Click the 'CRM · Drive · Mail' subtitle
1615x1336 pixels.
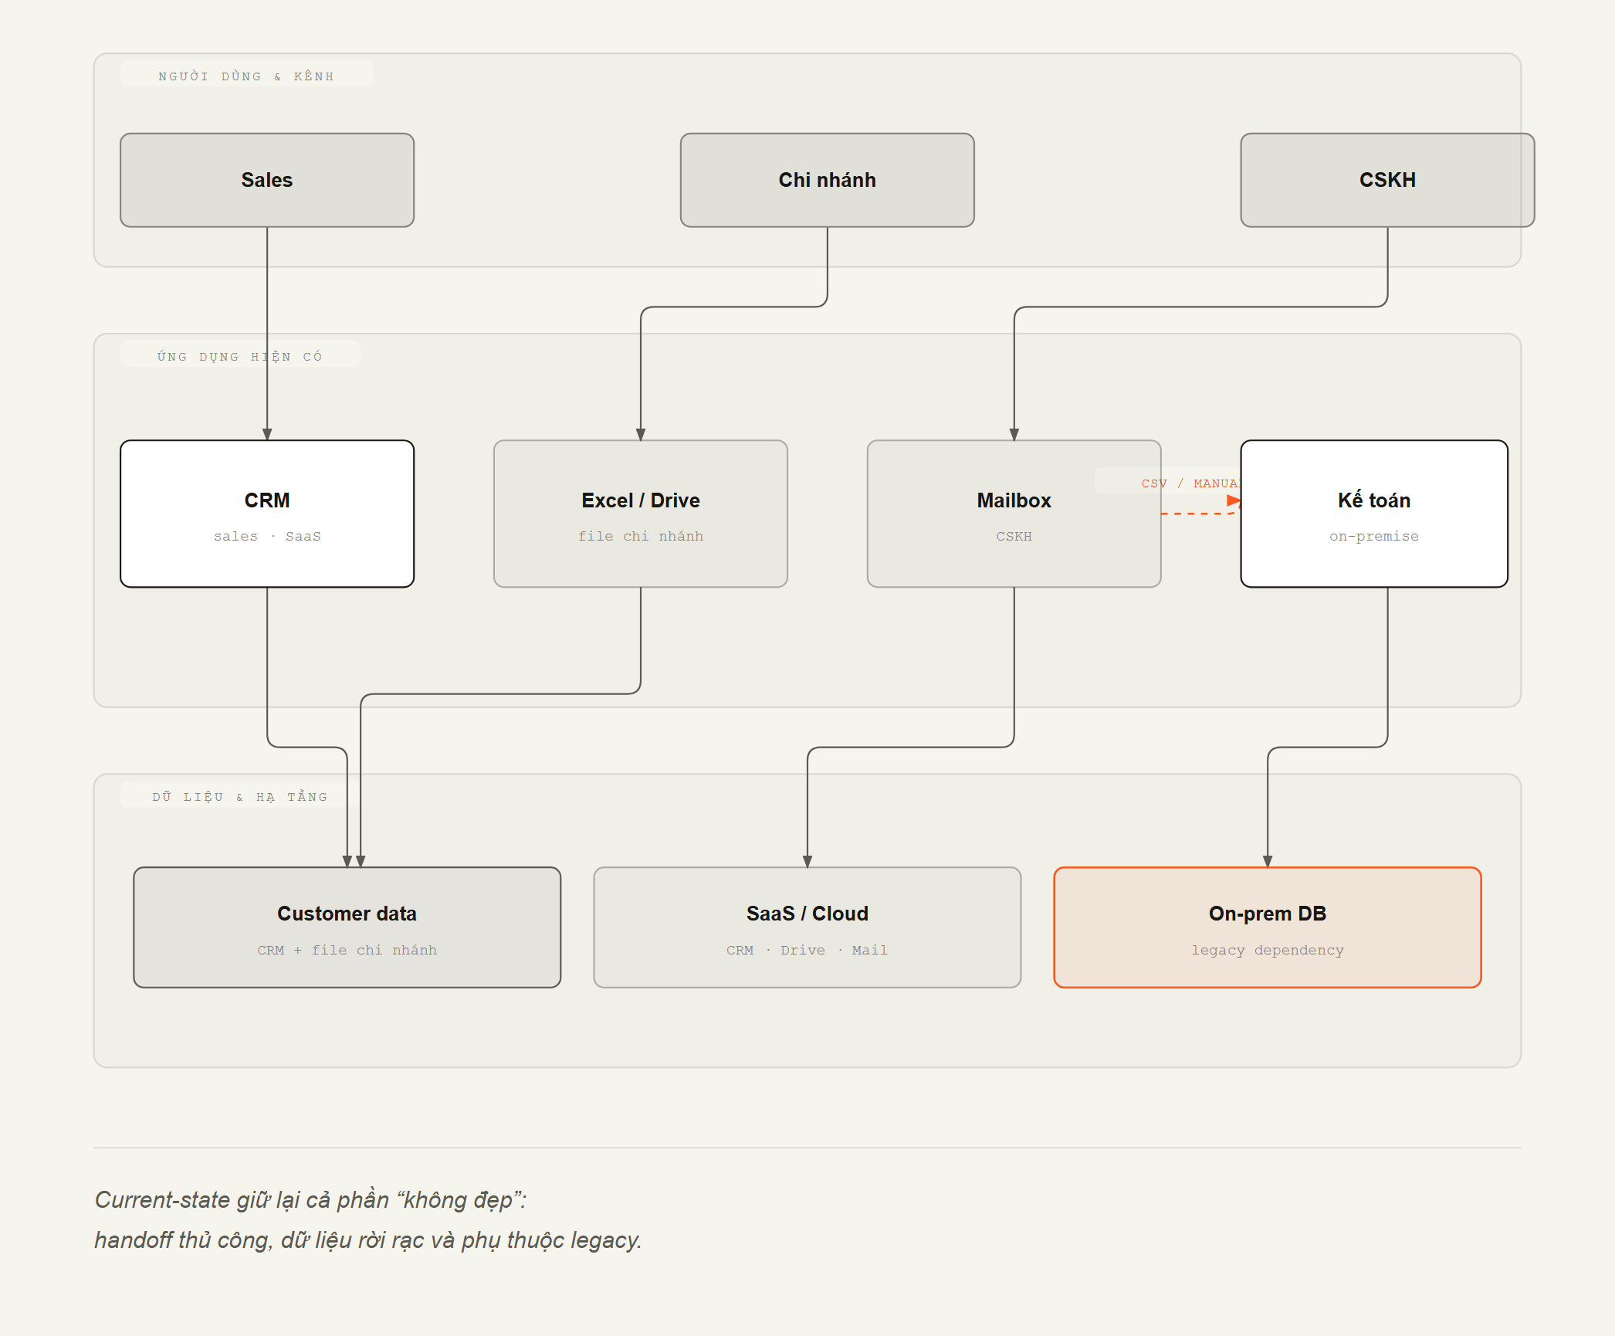point(807,950)
